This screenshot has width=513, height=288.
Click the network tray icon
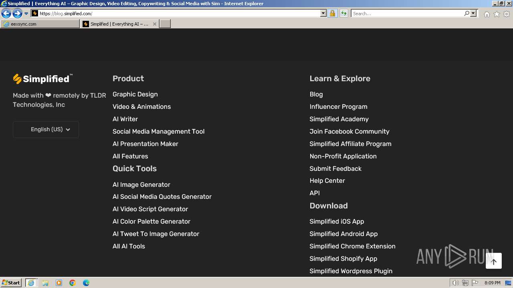[465, 283]
